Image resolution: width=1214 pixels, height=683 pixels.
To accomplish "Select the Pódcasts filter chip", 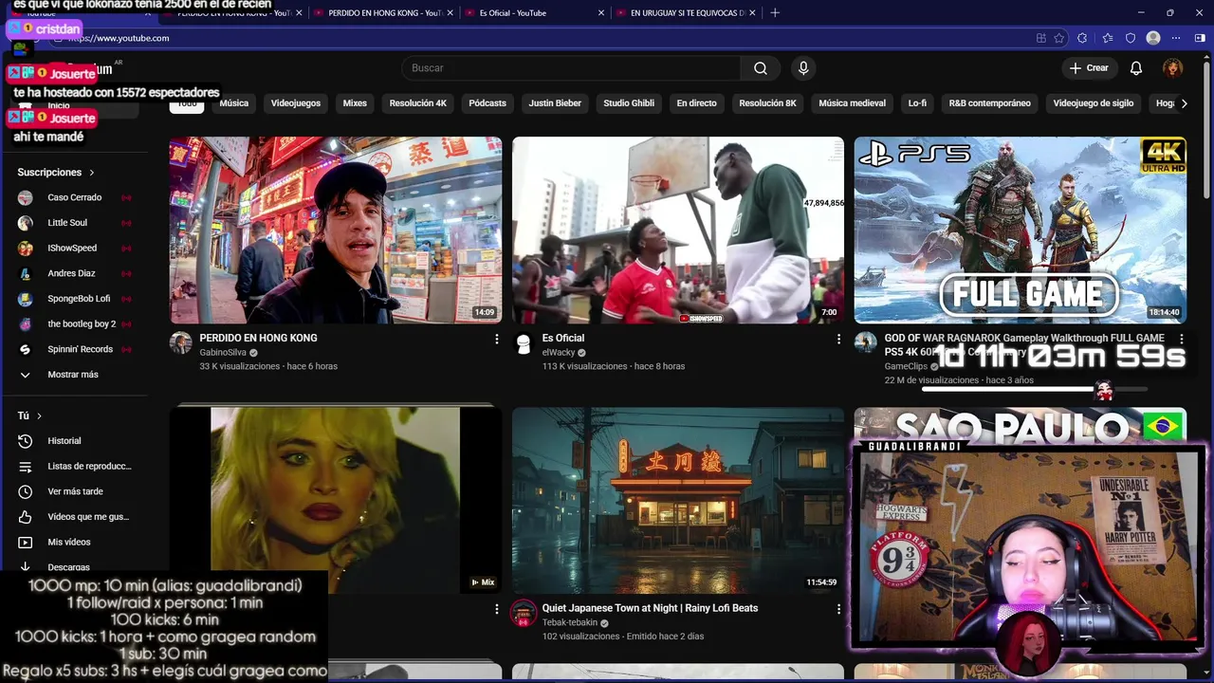I will tap(487, 103).
